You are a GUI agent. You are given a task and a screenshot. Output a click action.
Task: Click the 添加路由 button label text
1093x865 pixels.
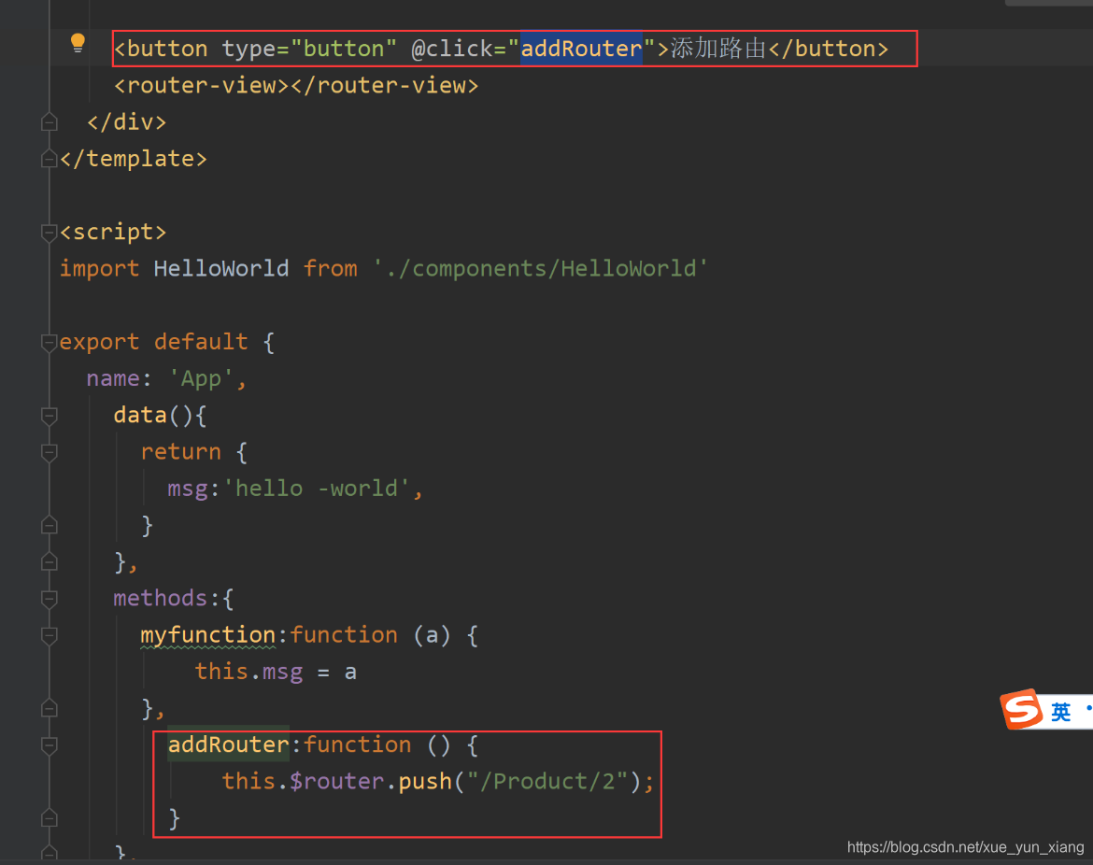point(718,48)
